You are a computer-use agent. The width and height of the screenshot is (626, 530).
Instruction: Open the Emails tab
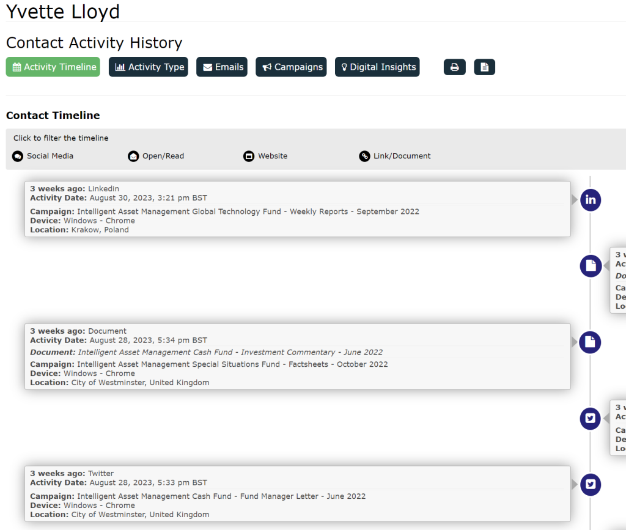pos(222,67)
